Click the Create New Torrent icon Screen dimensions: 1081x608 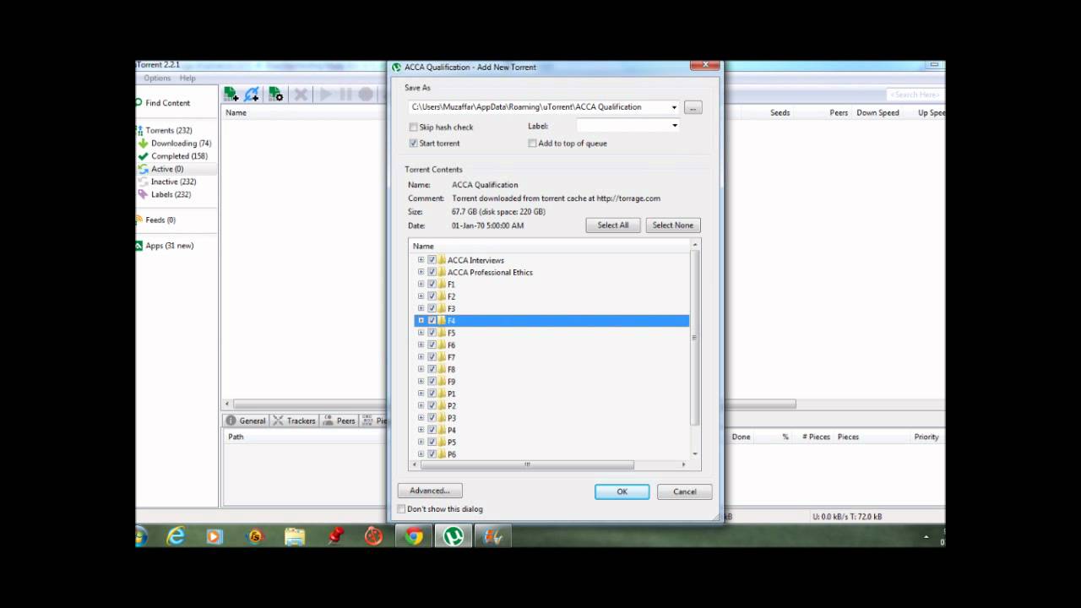(275, 95)
